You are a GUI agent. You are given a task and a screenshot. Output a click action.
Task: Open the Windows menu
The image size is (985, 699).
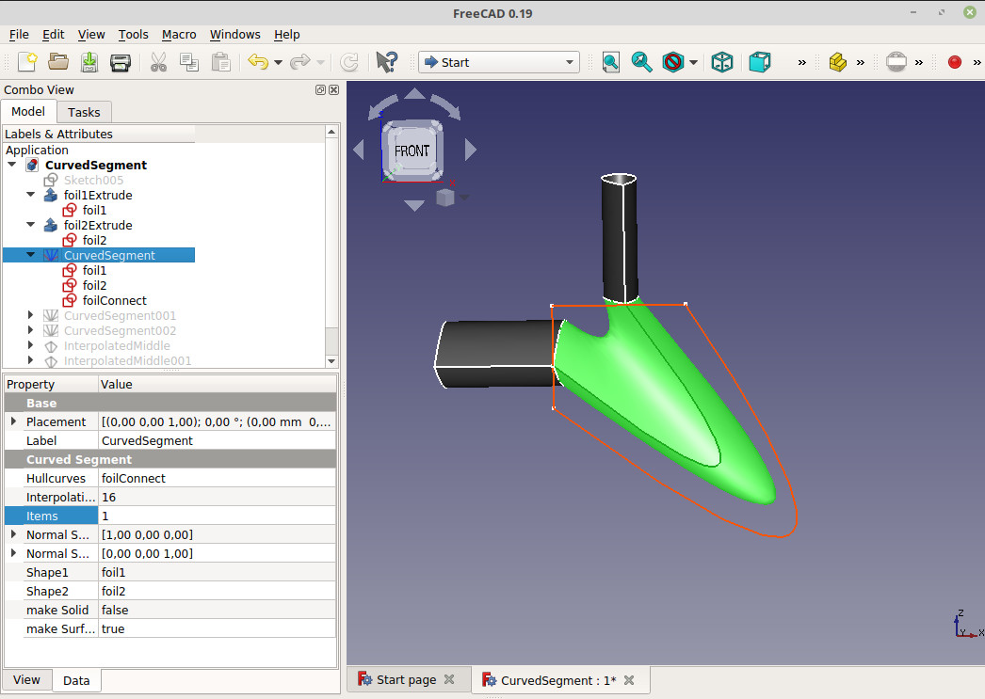point(234,35)
